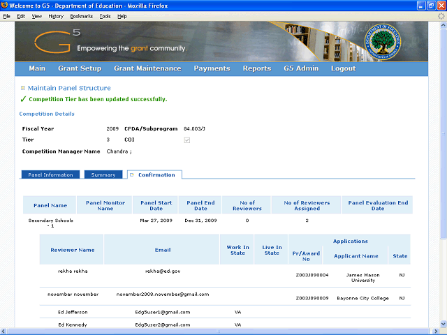
Task: Click the small icon on the Confirmation tab
Action: coord(132,174)
